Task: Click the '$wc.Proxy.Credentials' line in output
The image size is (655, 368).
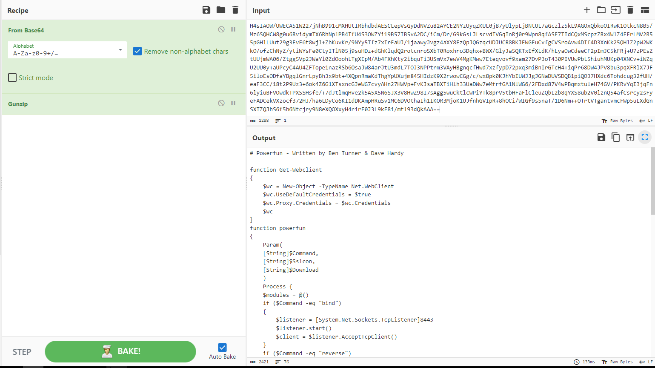Action: click(x=327, y=203)
